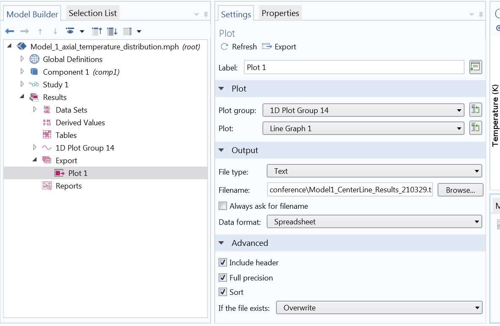This screenshot has height=326, width=500.
Task: Toggle Always ask for filename checkbox
Action: tap(223, 206)
